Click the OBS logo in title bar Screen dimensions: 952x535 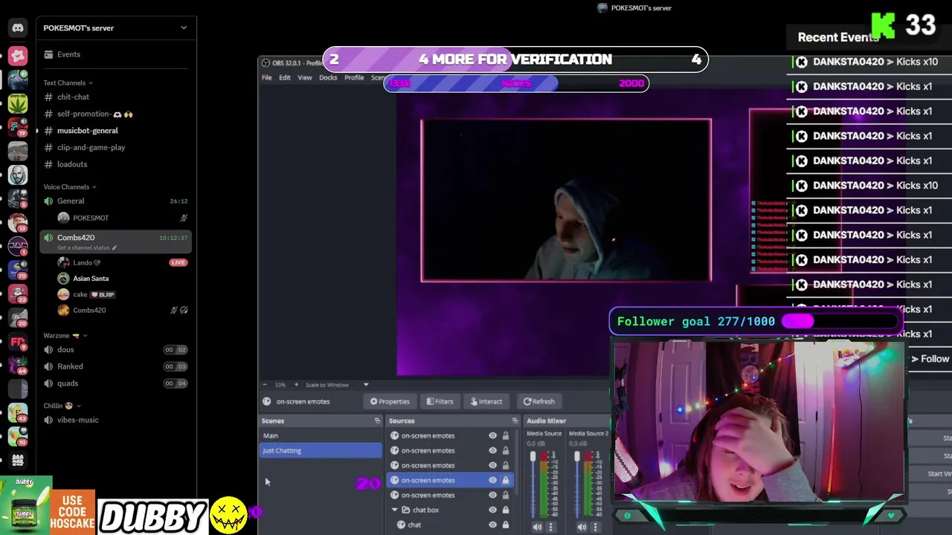[x=266, y=63]
